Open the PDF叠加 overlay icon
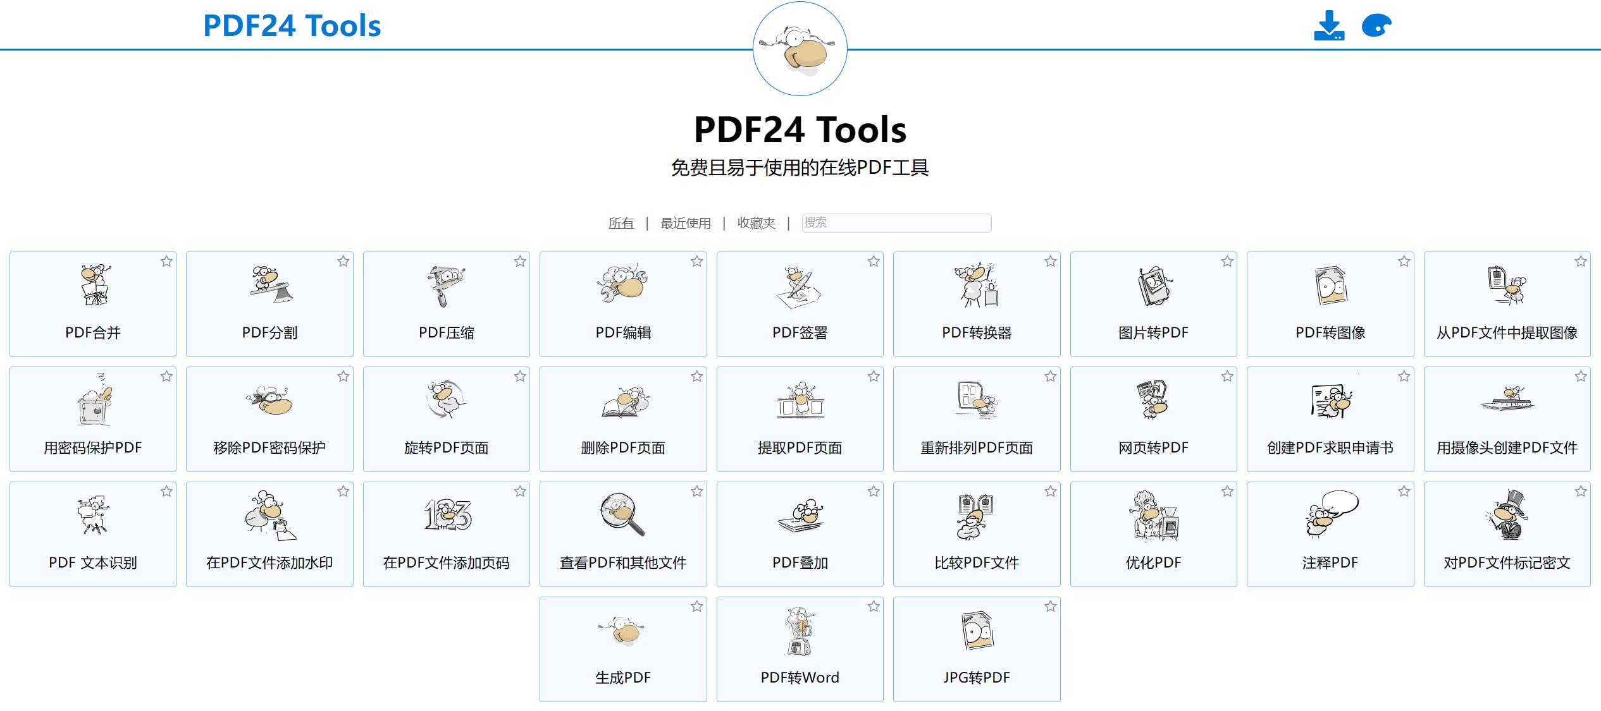This screenshot has width=1601, height=711. click(800, 517)
